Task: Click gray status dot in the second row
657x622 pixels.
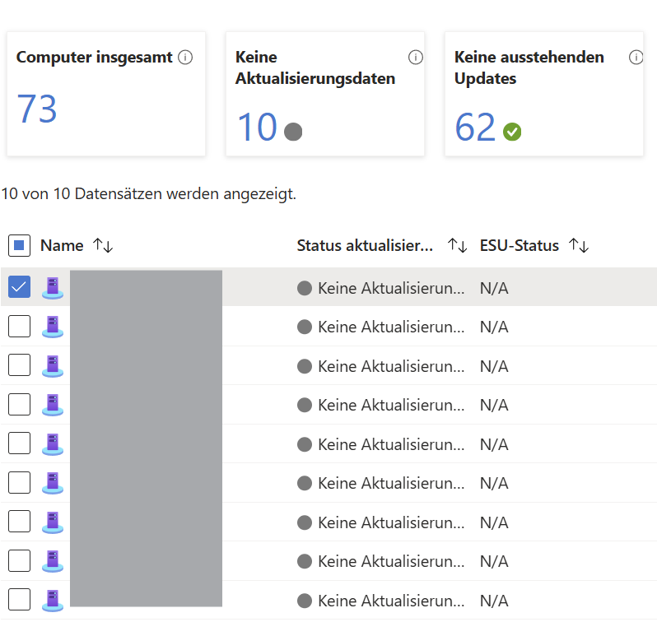Action: click(x=305, y=327)
